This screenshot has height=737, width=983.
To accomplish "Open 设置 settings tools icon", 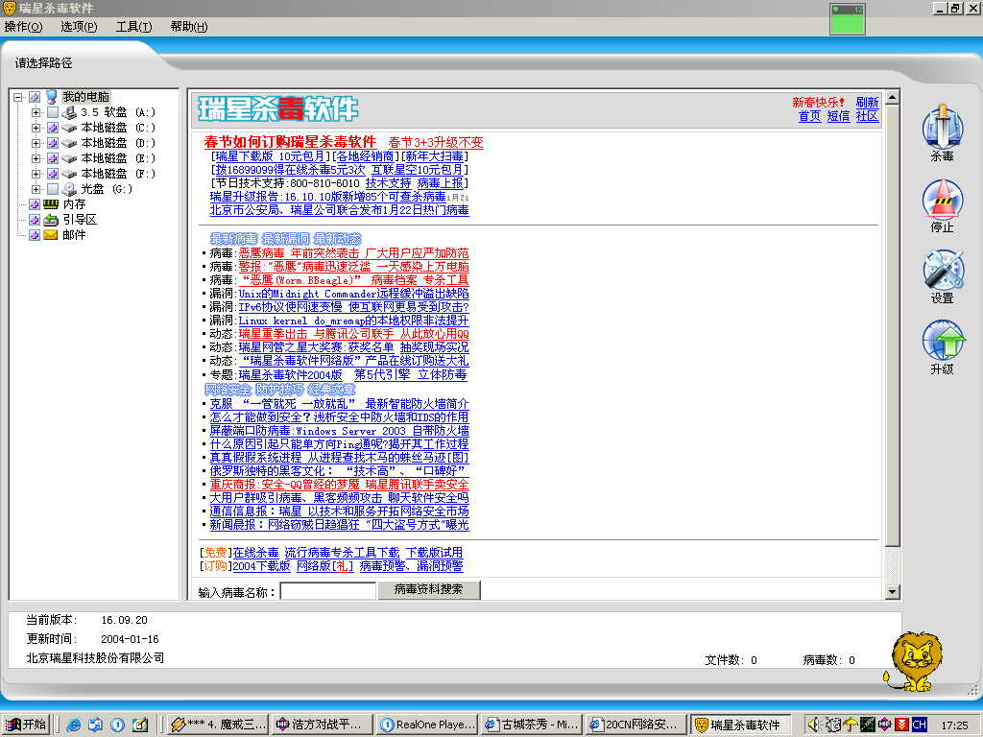I will tap(943, 270).
